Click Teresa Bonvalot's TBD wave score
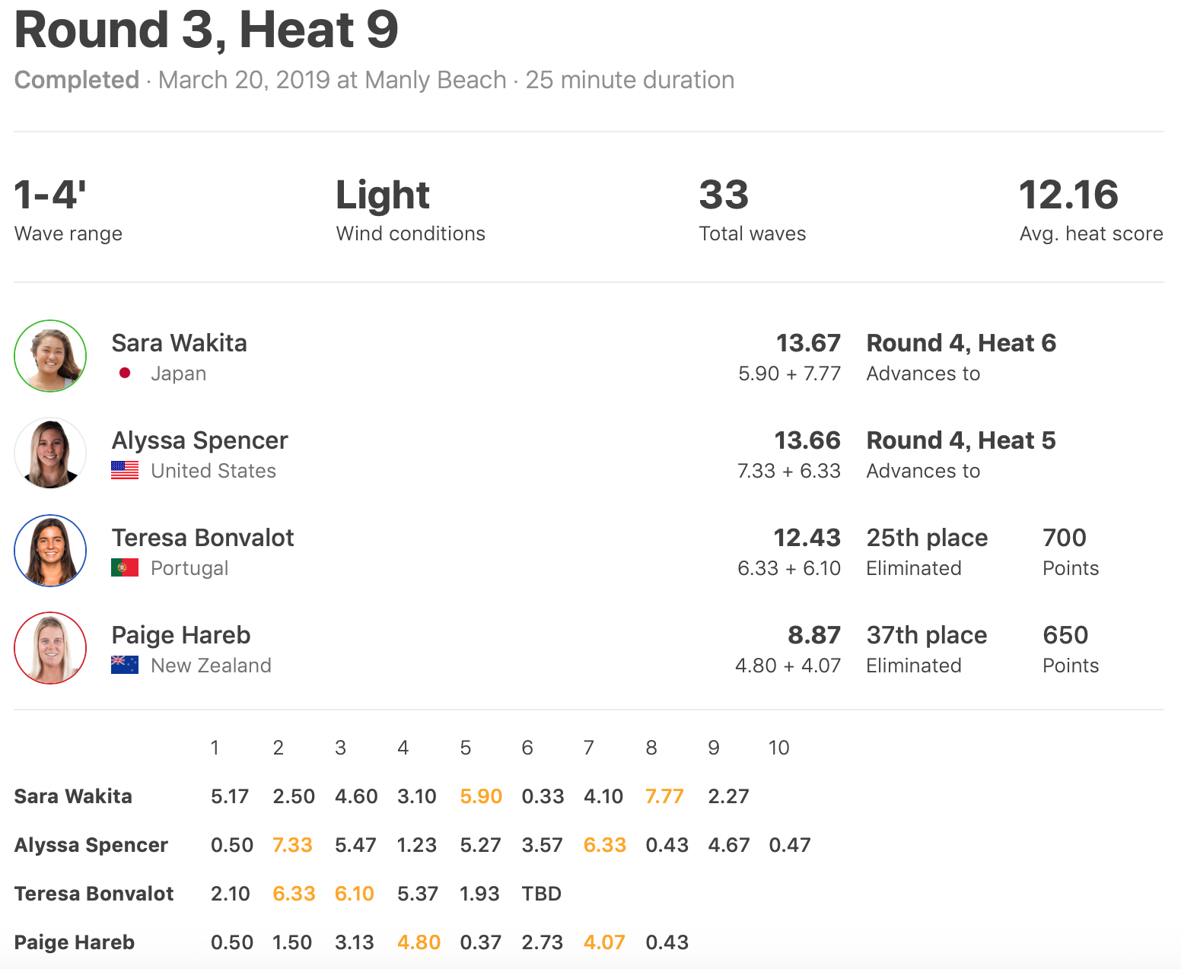The image size is (1181, 969). [x=542, y=894]
